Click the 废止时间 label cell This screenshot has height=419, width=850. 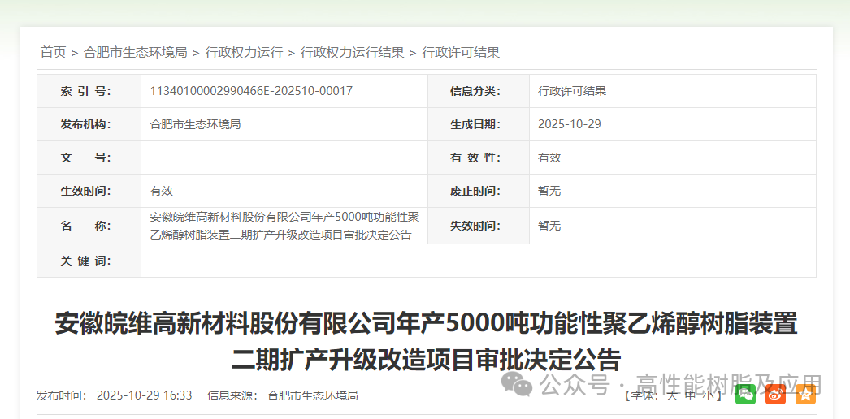tap(479, 191)
